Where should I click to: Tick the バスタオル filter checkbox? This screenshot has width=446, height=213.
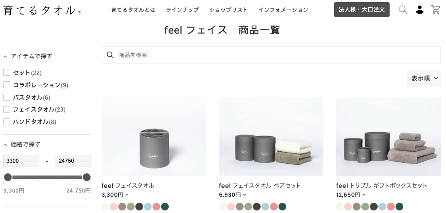(x=7, y=97)
